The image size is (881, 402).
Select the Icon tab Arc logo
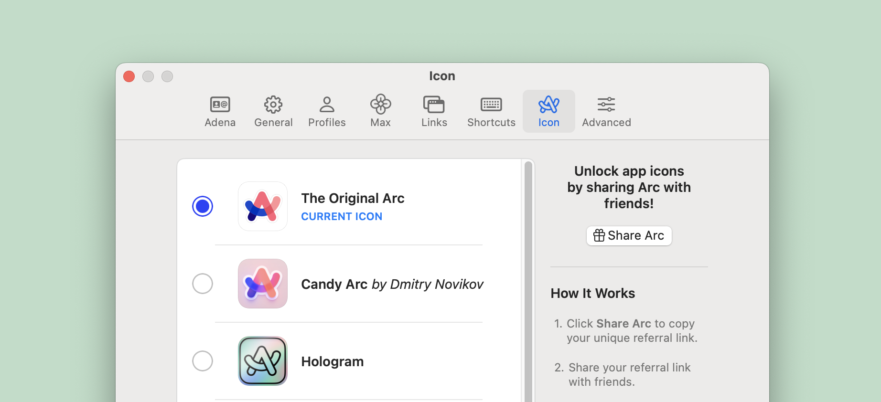[549, 104]
